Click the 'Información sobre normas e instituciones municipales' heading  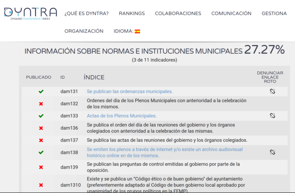point(134,51)
